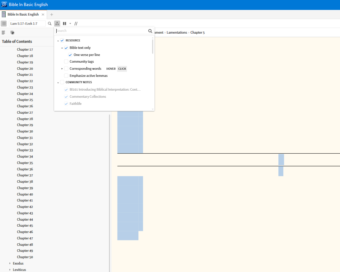This screenshot has height=272, width=340.
Task: Collapse the RESOURCE section arrow
Action: [58, 41]
